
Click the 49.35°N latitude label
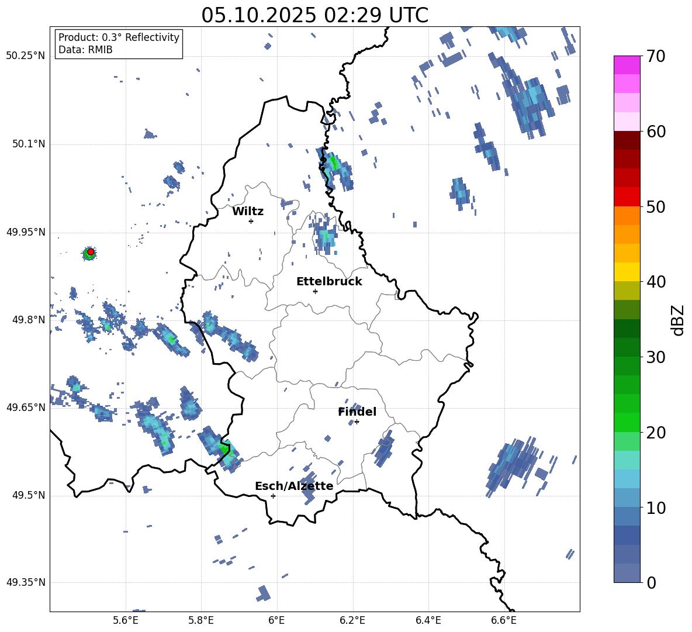[26, 582]
